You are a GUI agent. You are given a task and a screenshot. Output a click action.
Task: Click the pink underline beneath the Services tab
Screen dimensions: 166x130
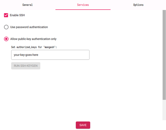(x=83, y=10)
